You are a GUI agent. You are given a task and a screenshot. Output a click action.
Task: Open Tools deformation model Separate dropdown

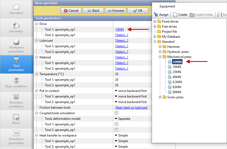(x=123, y=119)
